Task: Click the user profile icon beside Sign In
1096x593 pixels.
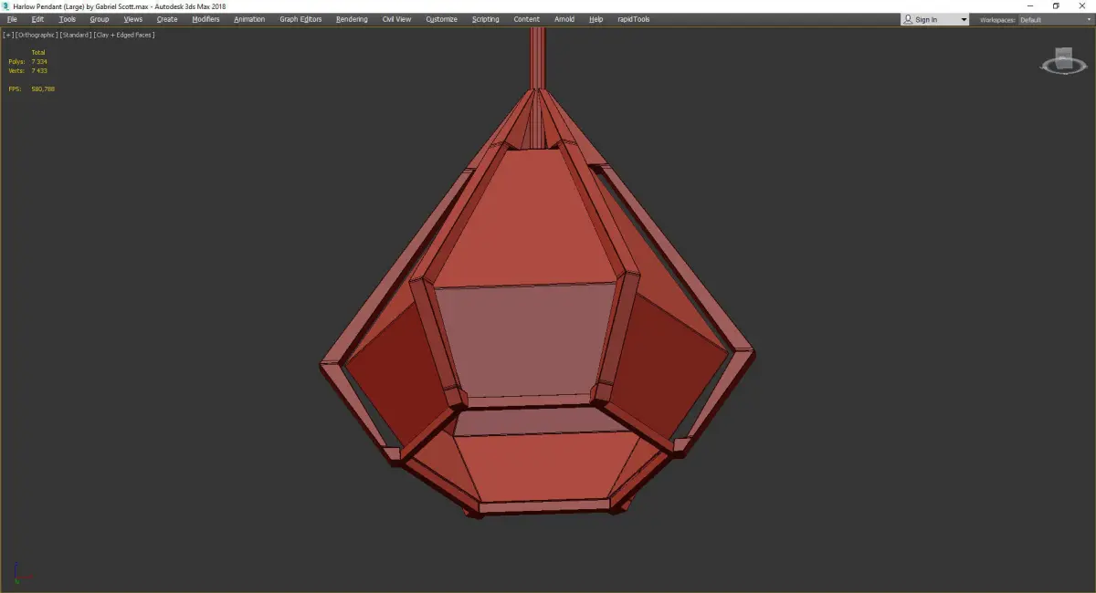Action: (907, 19)
